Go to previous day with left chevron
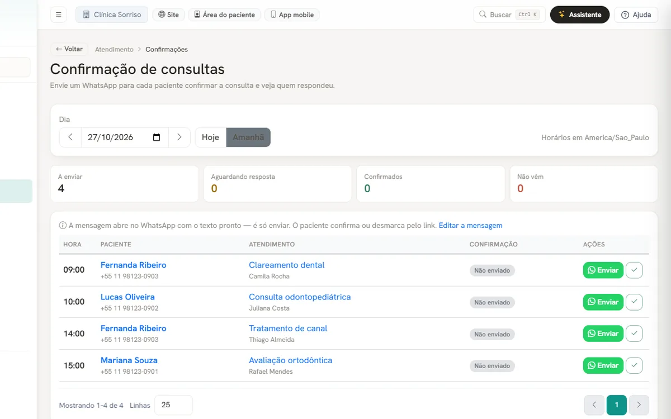671x419 pixels. click(x=70, y=137)
